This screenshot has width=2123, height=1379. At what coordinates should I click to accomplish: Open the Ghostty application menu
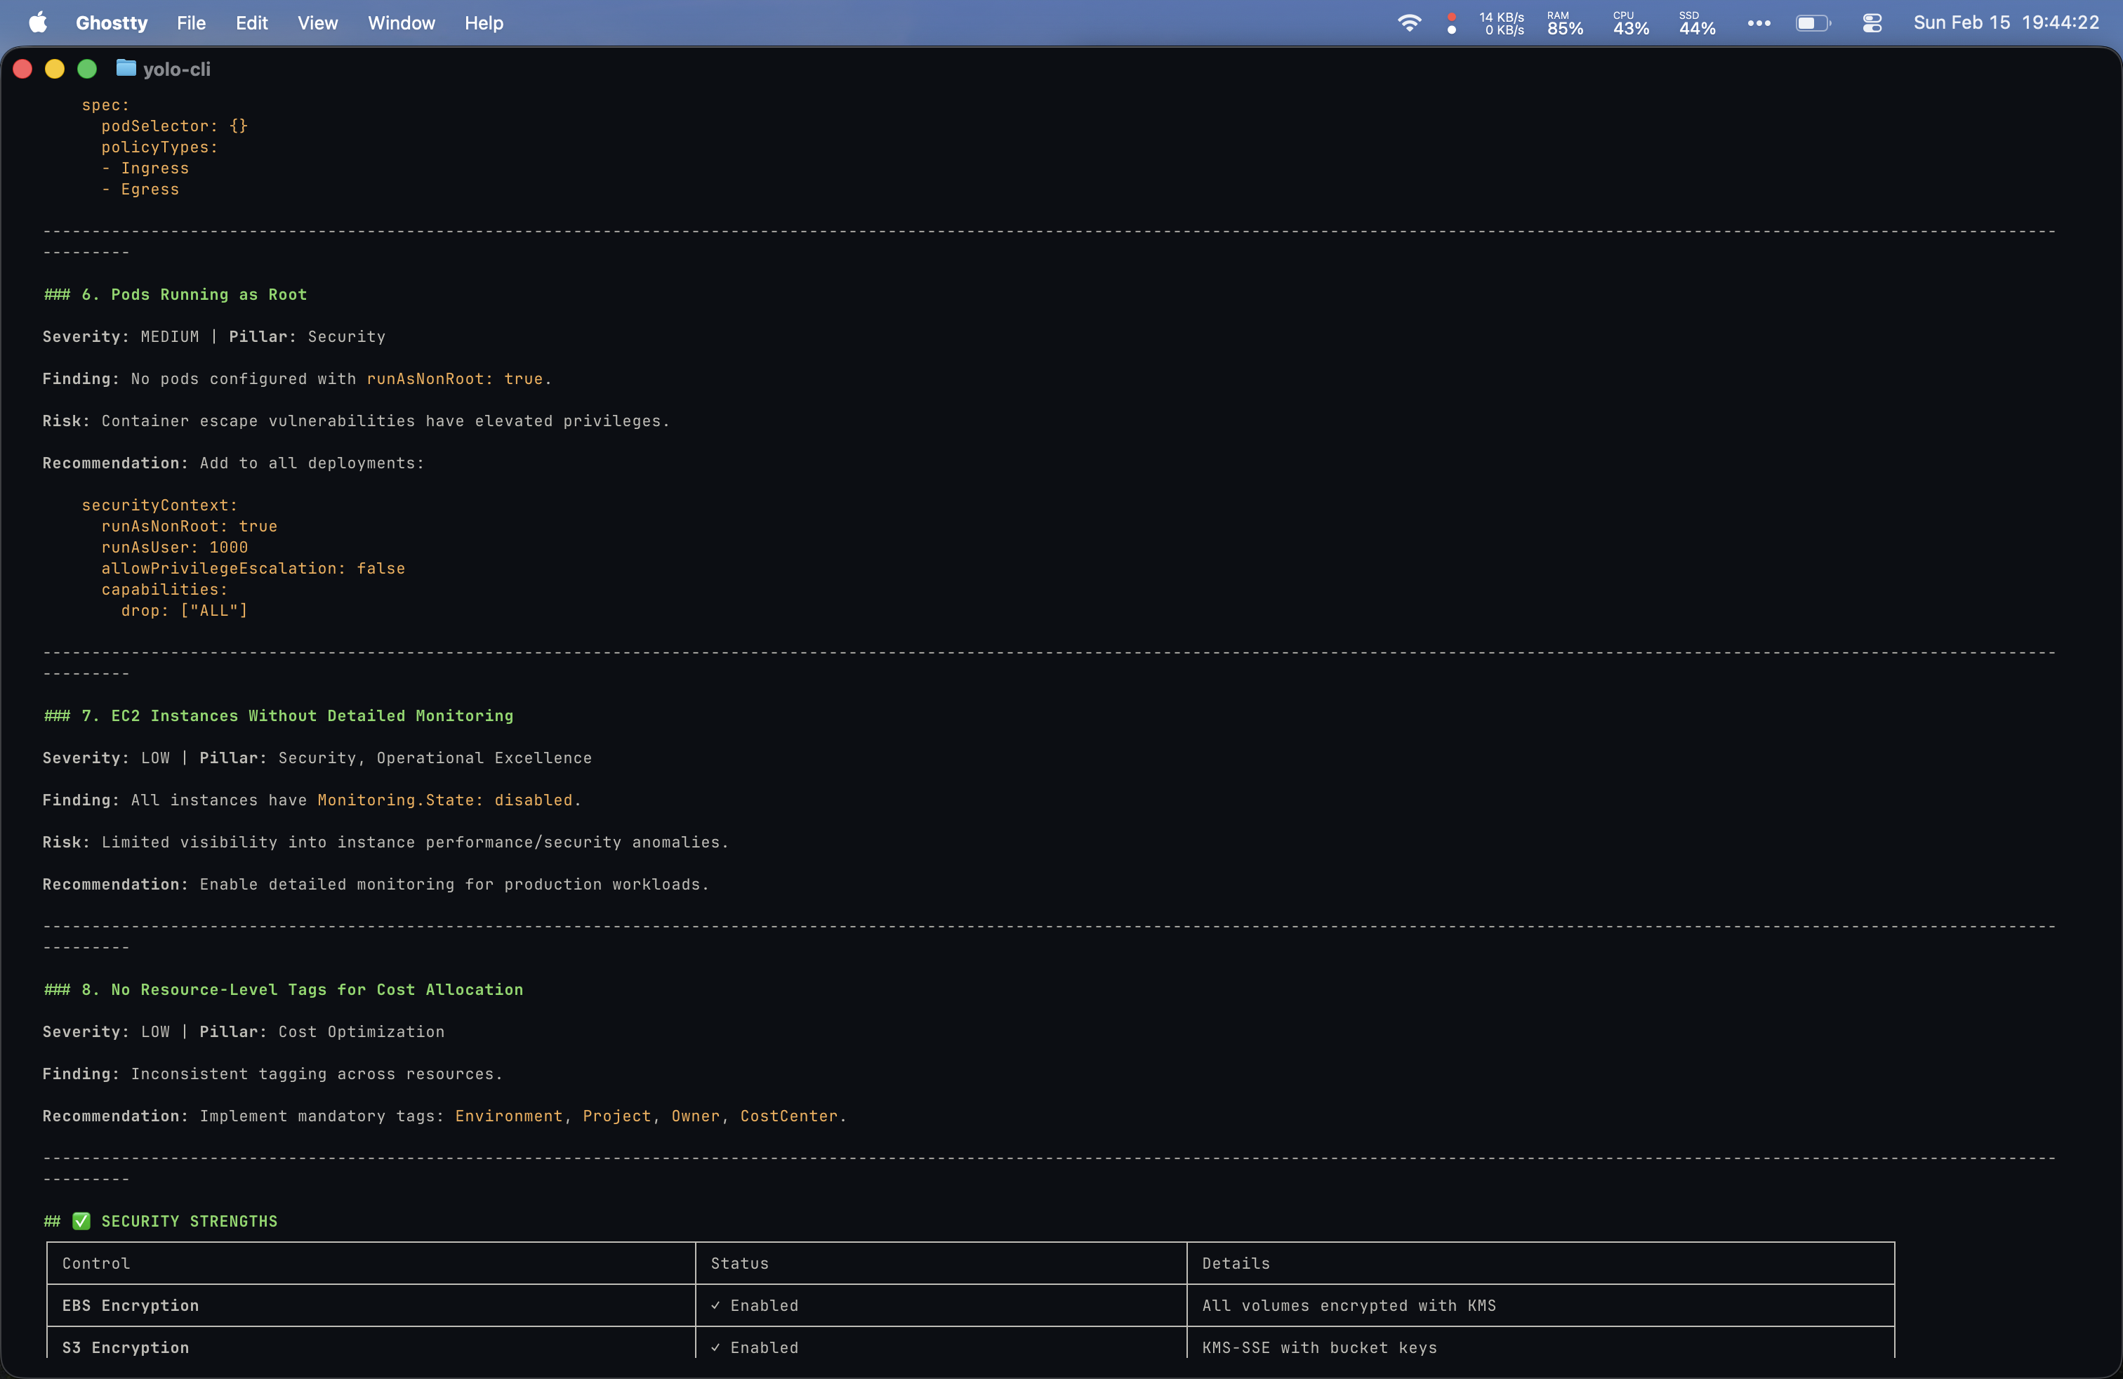pos(112,22)
